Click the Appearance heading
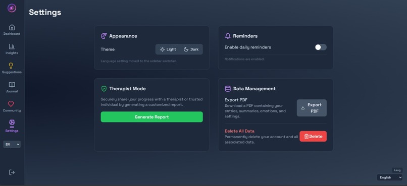The height and width of the screenshot is (186, 407). [x=123, y=36]
